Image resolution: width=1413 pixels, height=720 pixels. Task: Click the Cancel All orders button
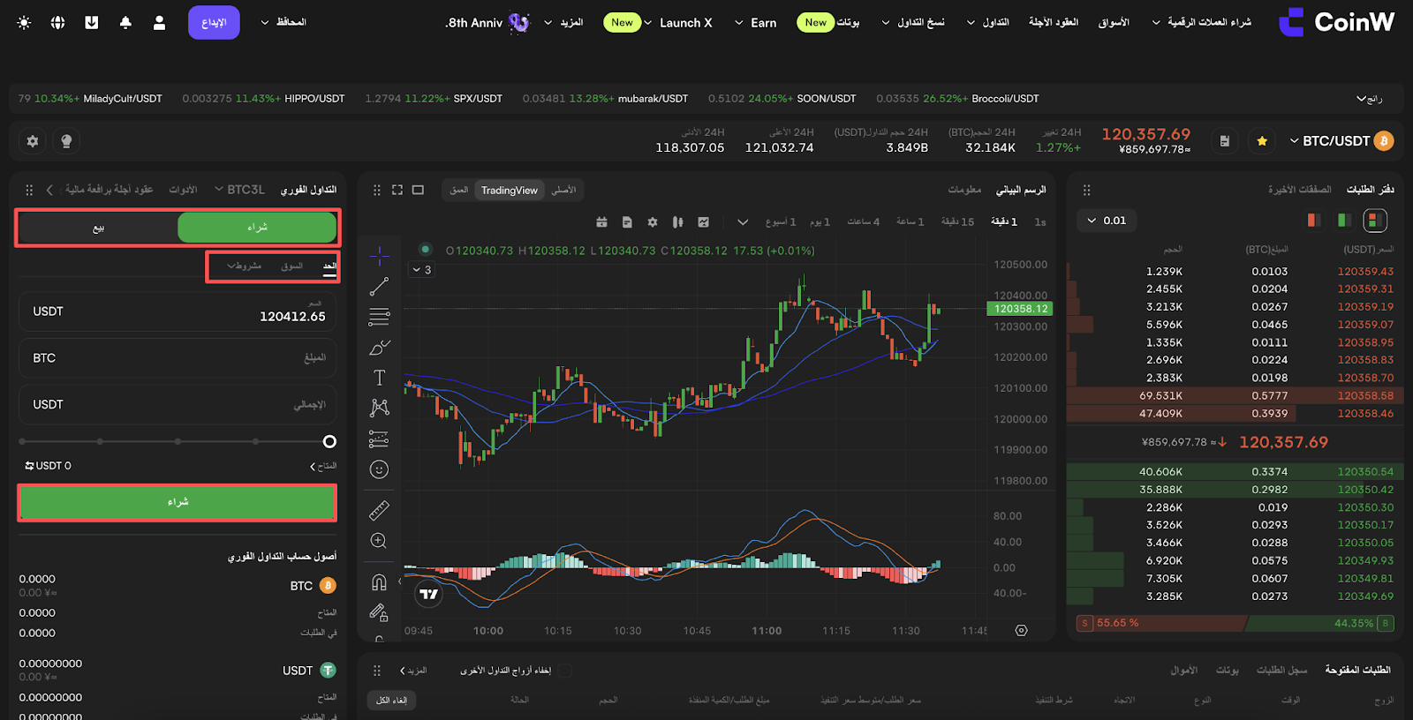coord(392,700)
